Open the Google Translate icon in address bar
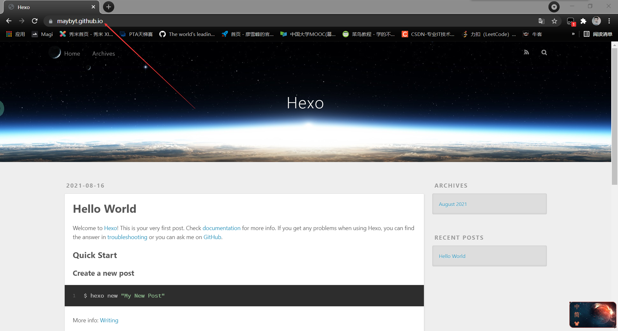This screenshot has width=618, height=331. coord(541,21)
